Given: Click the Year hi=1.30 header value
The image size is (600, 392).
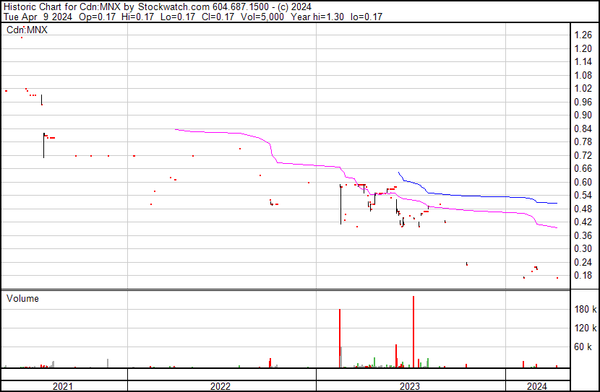Looking at the screenshot, I should 317,17.
